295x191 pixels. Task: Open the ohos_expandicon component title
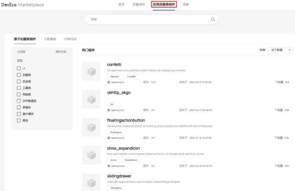click(x=123, y=148)
